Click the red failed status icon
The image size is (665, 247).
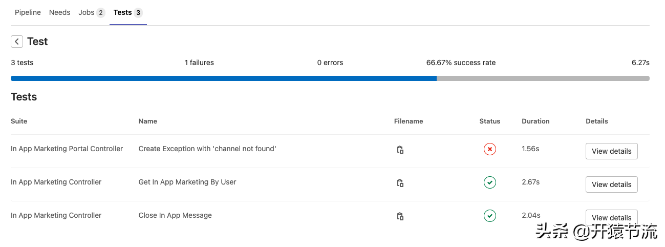(490, 149)
